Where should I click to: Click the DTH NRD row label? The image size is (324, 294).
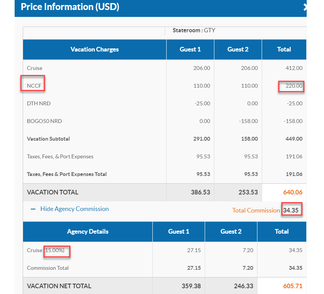pyautogui.click(x=38, y=103)
